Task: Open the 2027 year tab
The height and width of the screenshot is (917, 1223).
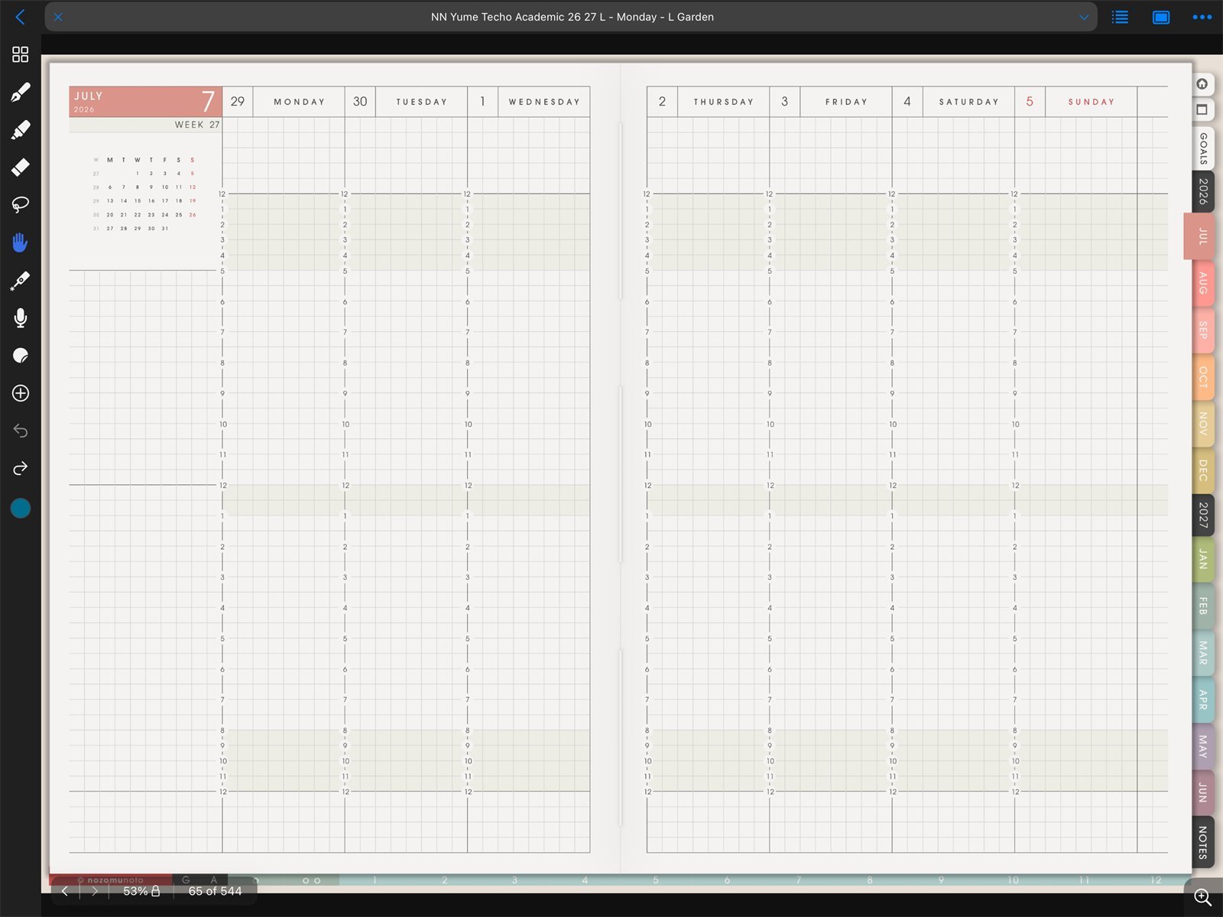Action: tap(1203, 515)
